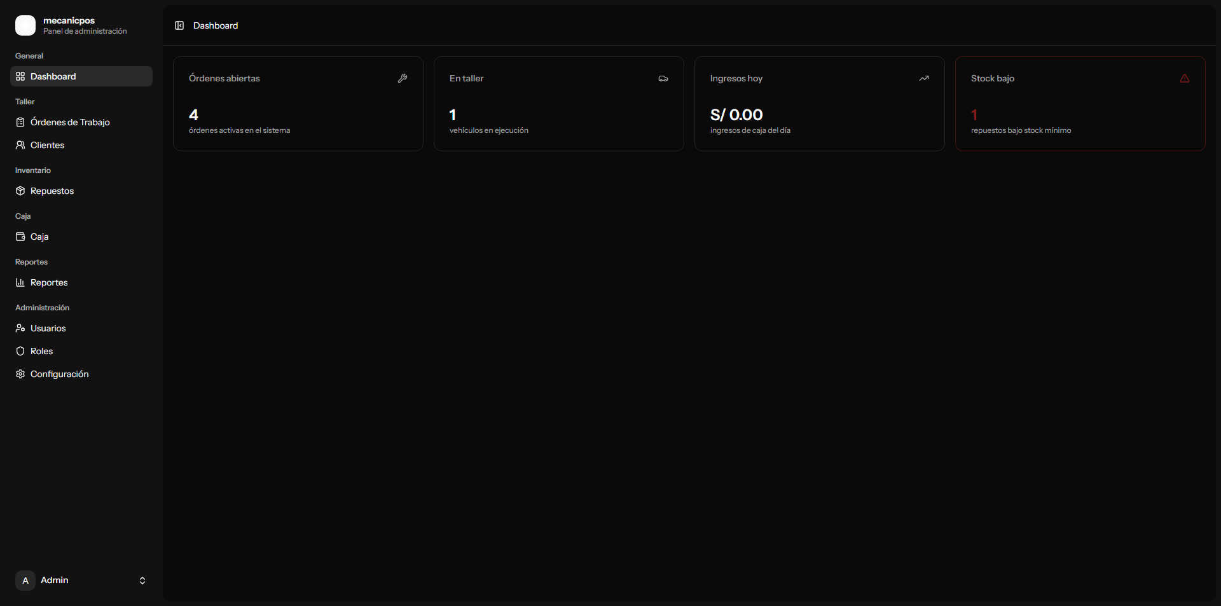Go to Órdenes de Trabajo
The height and width of the screenshot is (606, 1221).
click(81, 122)
